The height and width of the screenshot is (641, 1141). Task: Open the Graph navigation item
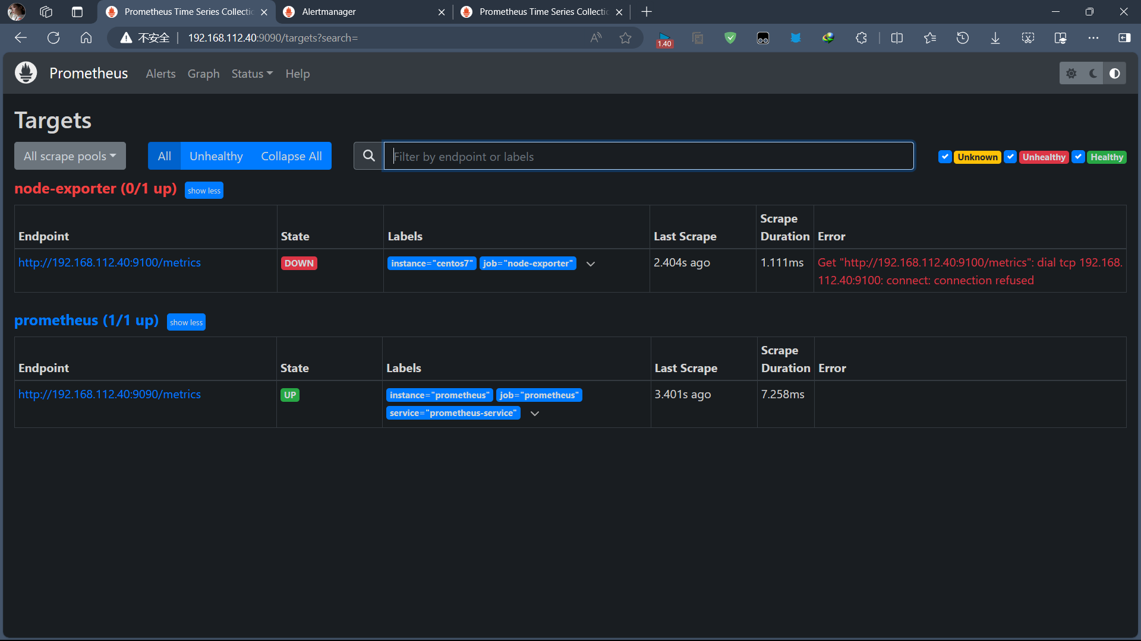[x=203, y=74]
